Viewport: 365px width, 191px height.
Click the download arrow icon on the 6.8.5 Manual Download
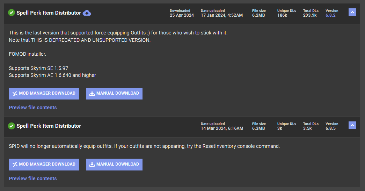point(92,165)
